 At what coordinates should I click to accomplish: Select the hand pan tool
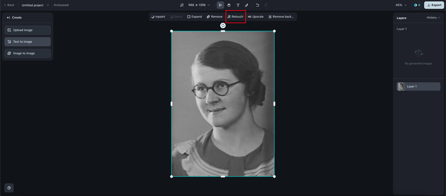tap(229, 5)
